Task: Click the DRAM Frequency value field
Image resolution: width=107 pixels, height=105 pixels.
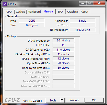Action: point(64,40)
